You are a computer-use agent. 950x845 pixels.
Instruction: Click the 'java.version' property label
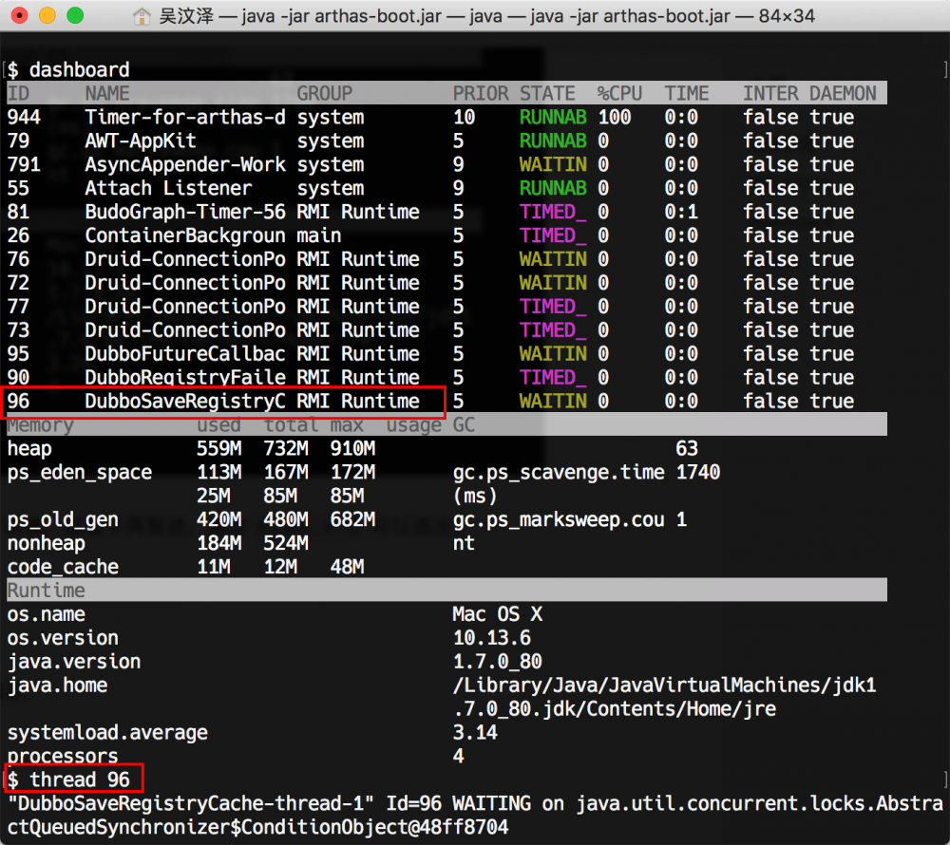[x=74, y=661]
